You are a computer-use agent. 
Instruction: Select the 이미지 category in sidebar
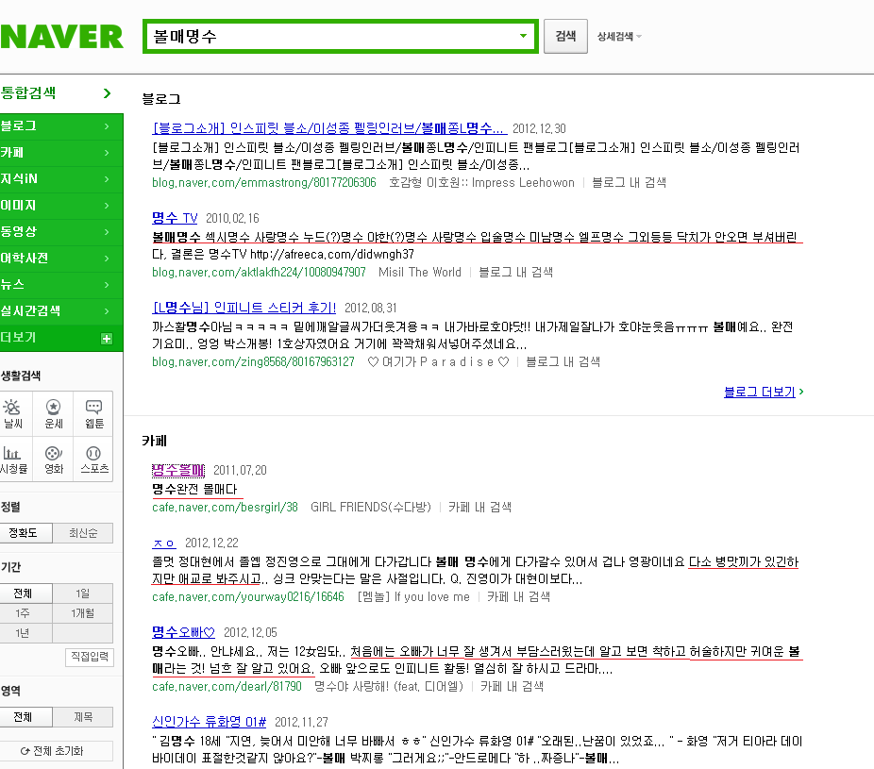(61, 206)
